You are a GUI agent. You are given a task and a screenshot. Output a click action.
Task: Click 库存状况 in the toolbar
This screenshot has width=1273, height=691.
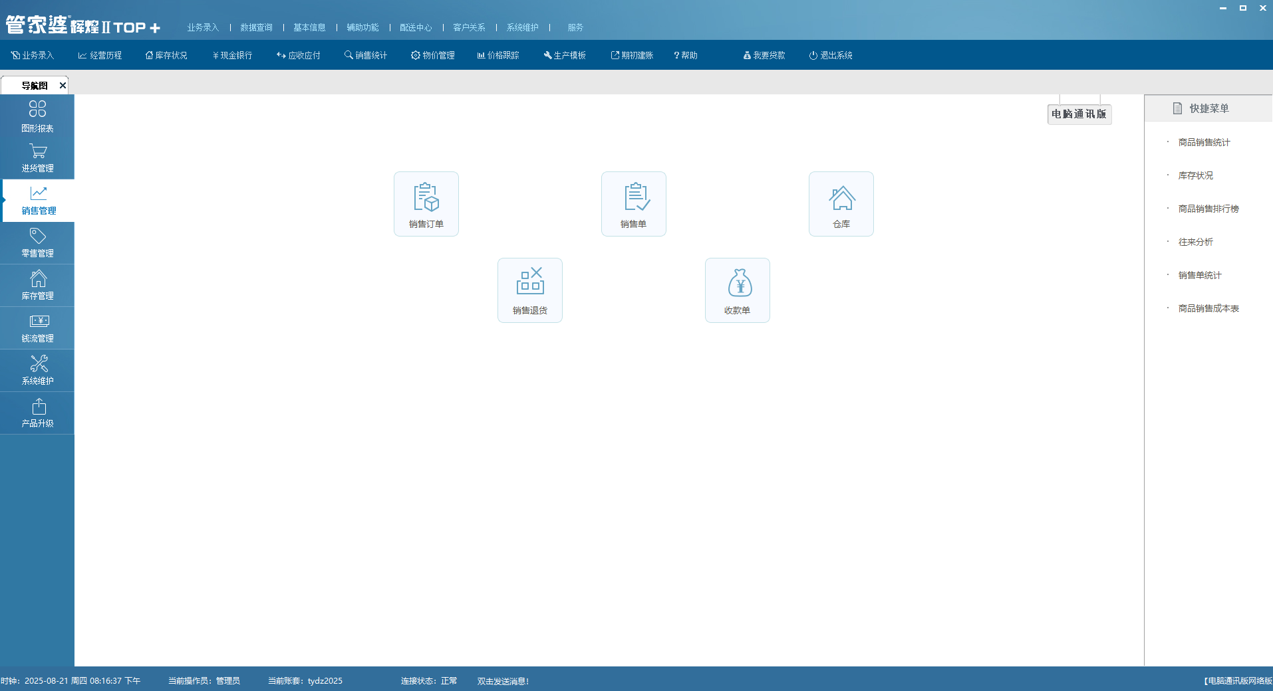pos(166,55)
